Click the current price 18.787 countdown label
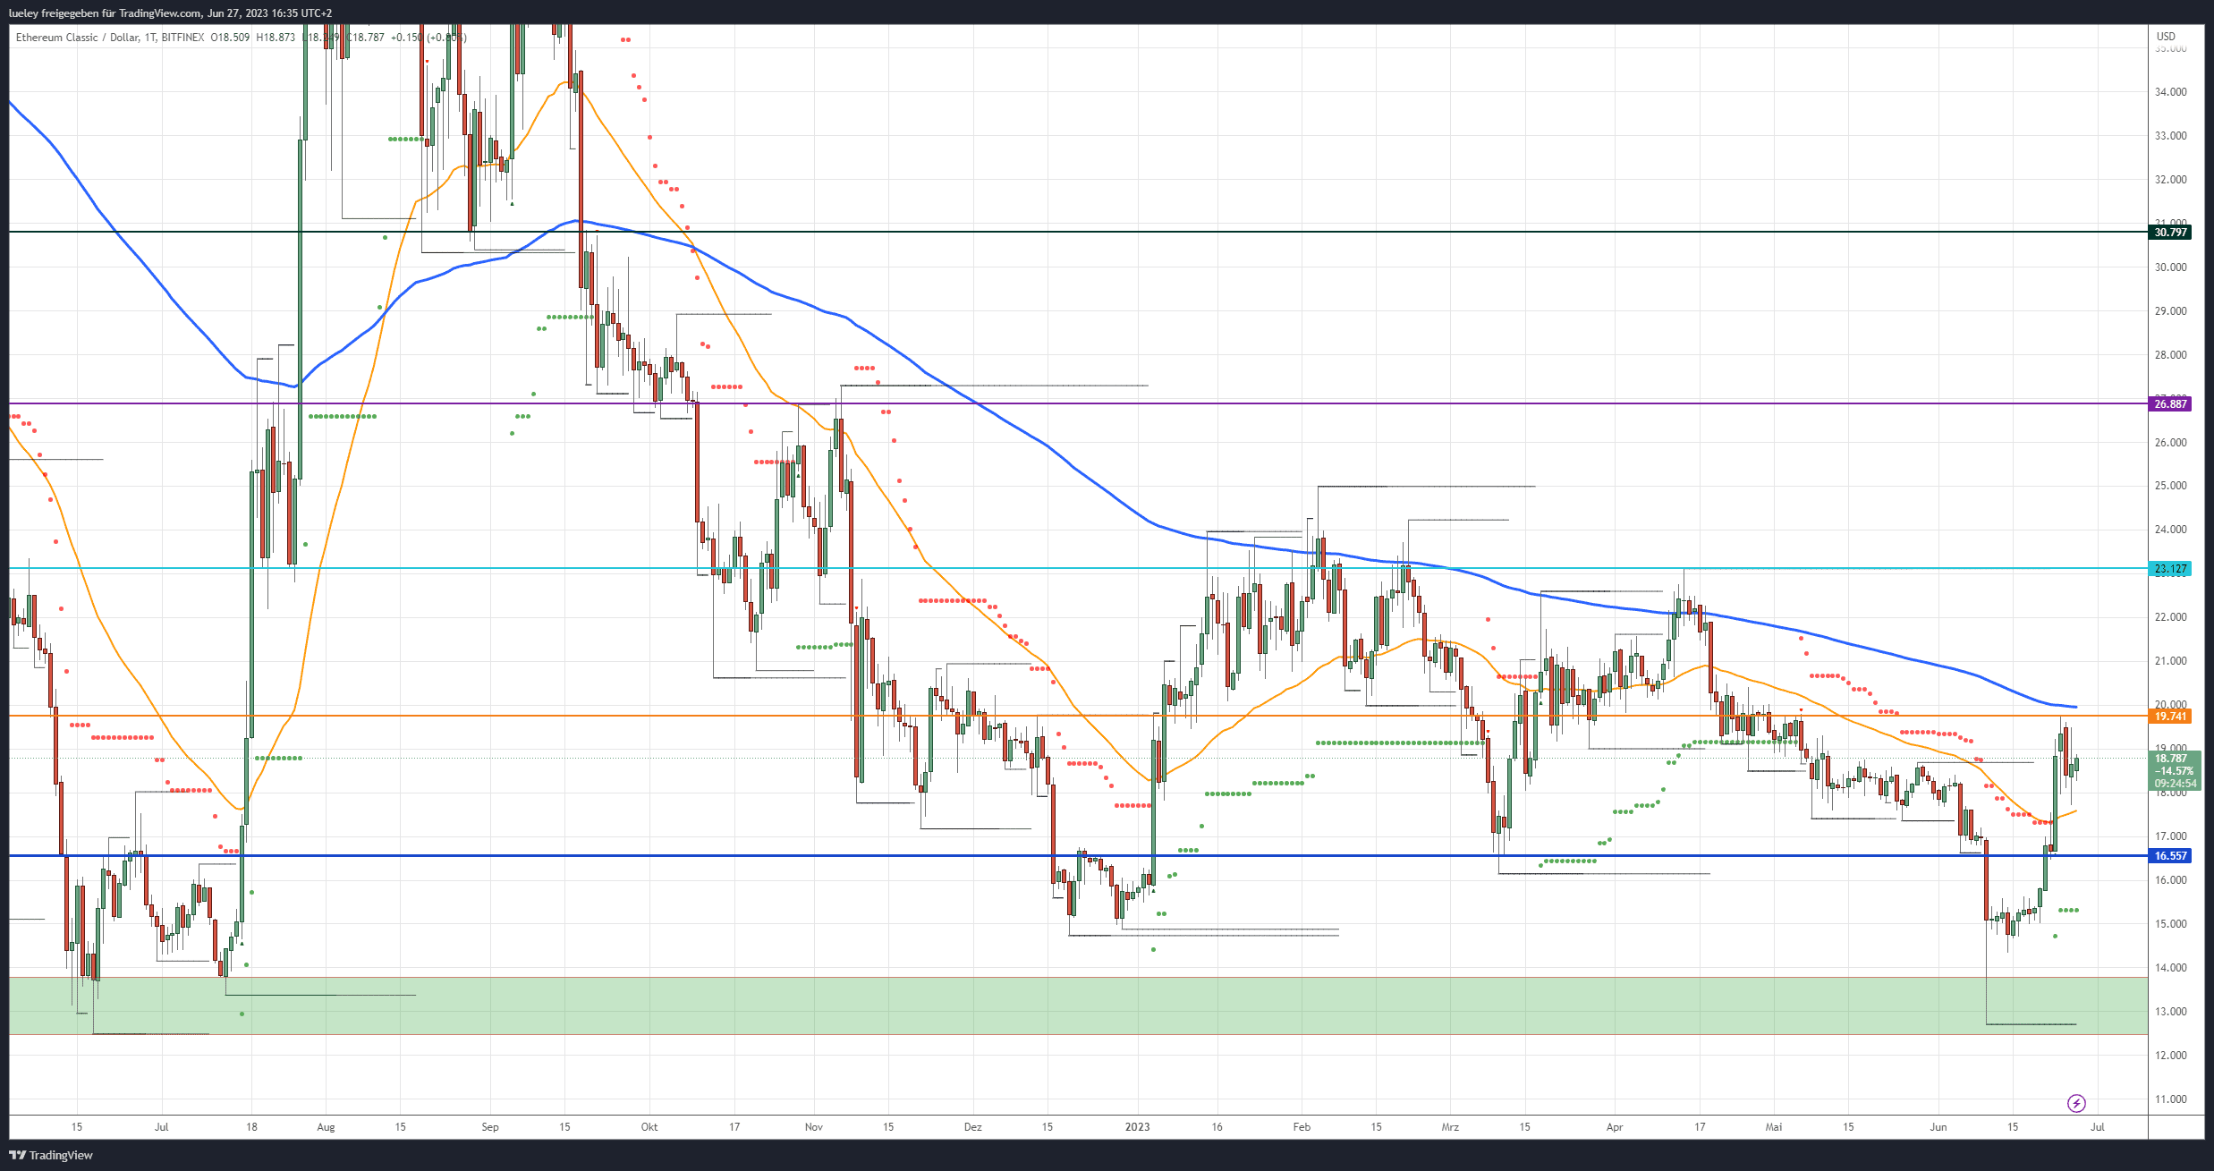Screen dimensions: 2214x1171 pos(2175,770)
